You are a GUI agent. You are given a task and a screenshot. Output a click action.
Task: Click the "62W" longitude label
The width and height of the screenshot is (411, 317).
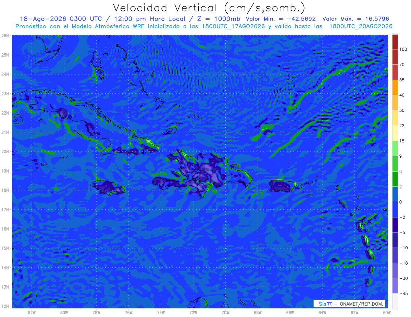coord(354,312)
